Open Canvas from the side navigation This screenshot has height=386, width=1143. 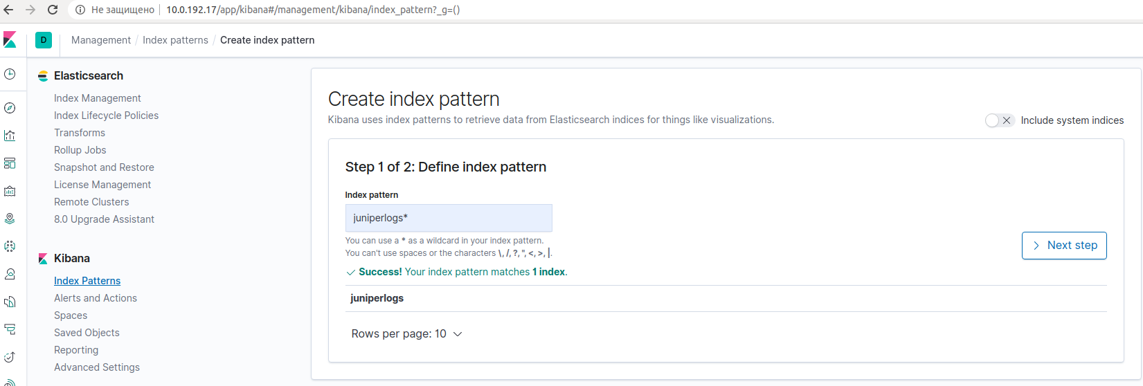[x=10, y=191]
